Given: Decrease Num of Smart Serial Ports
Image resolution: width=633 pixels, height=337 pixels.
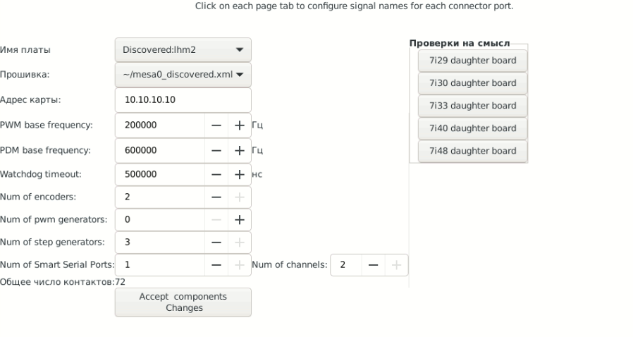Looking at the screenshot, I should (x=216, y=265).
